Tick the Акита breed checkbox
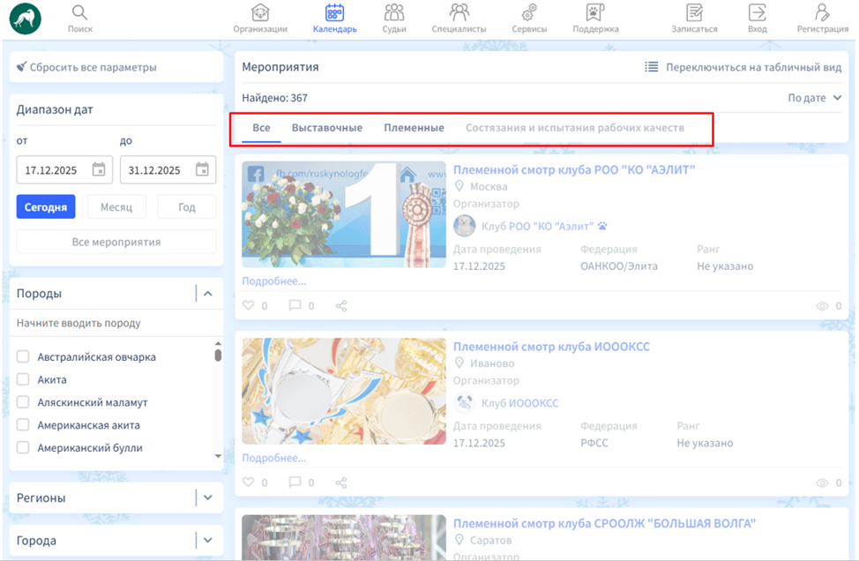The height and width of the screenshot is (561, 859). pos(24,380)
